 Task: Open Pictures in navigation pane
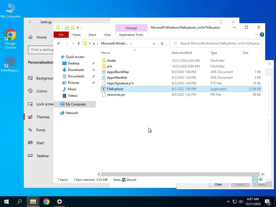click(73, 82)
